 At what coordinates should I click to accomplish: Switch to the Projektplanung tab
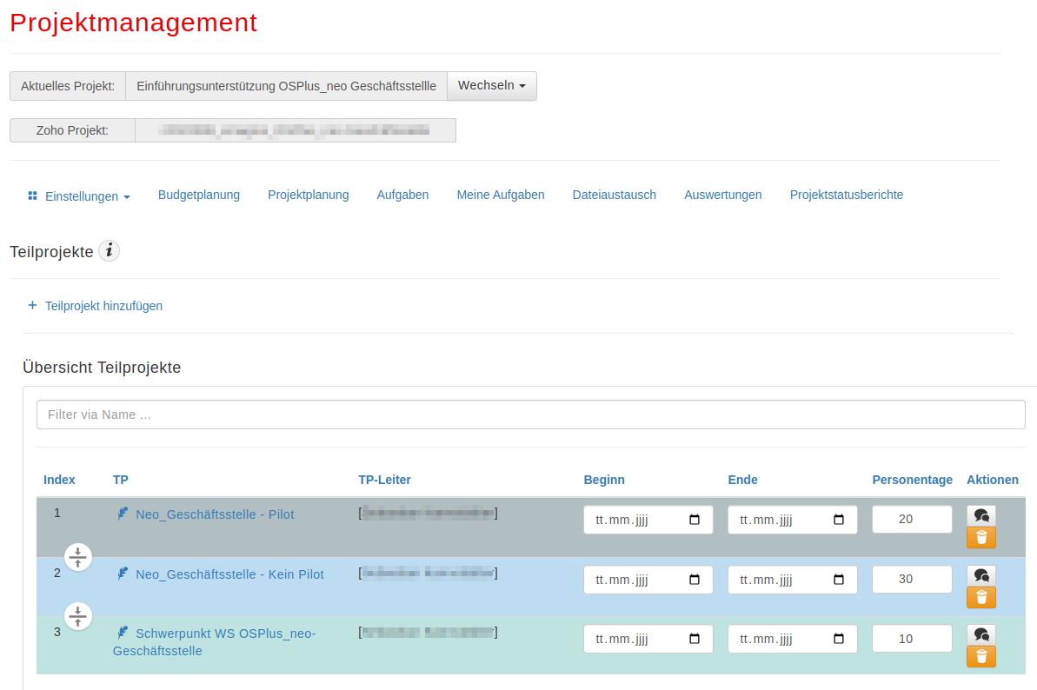(x=309, y=195)
